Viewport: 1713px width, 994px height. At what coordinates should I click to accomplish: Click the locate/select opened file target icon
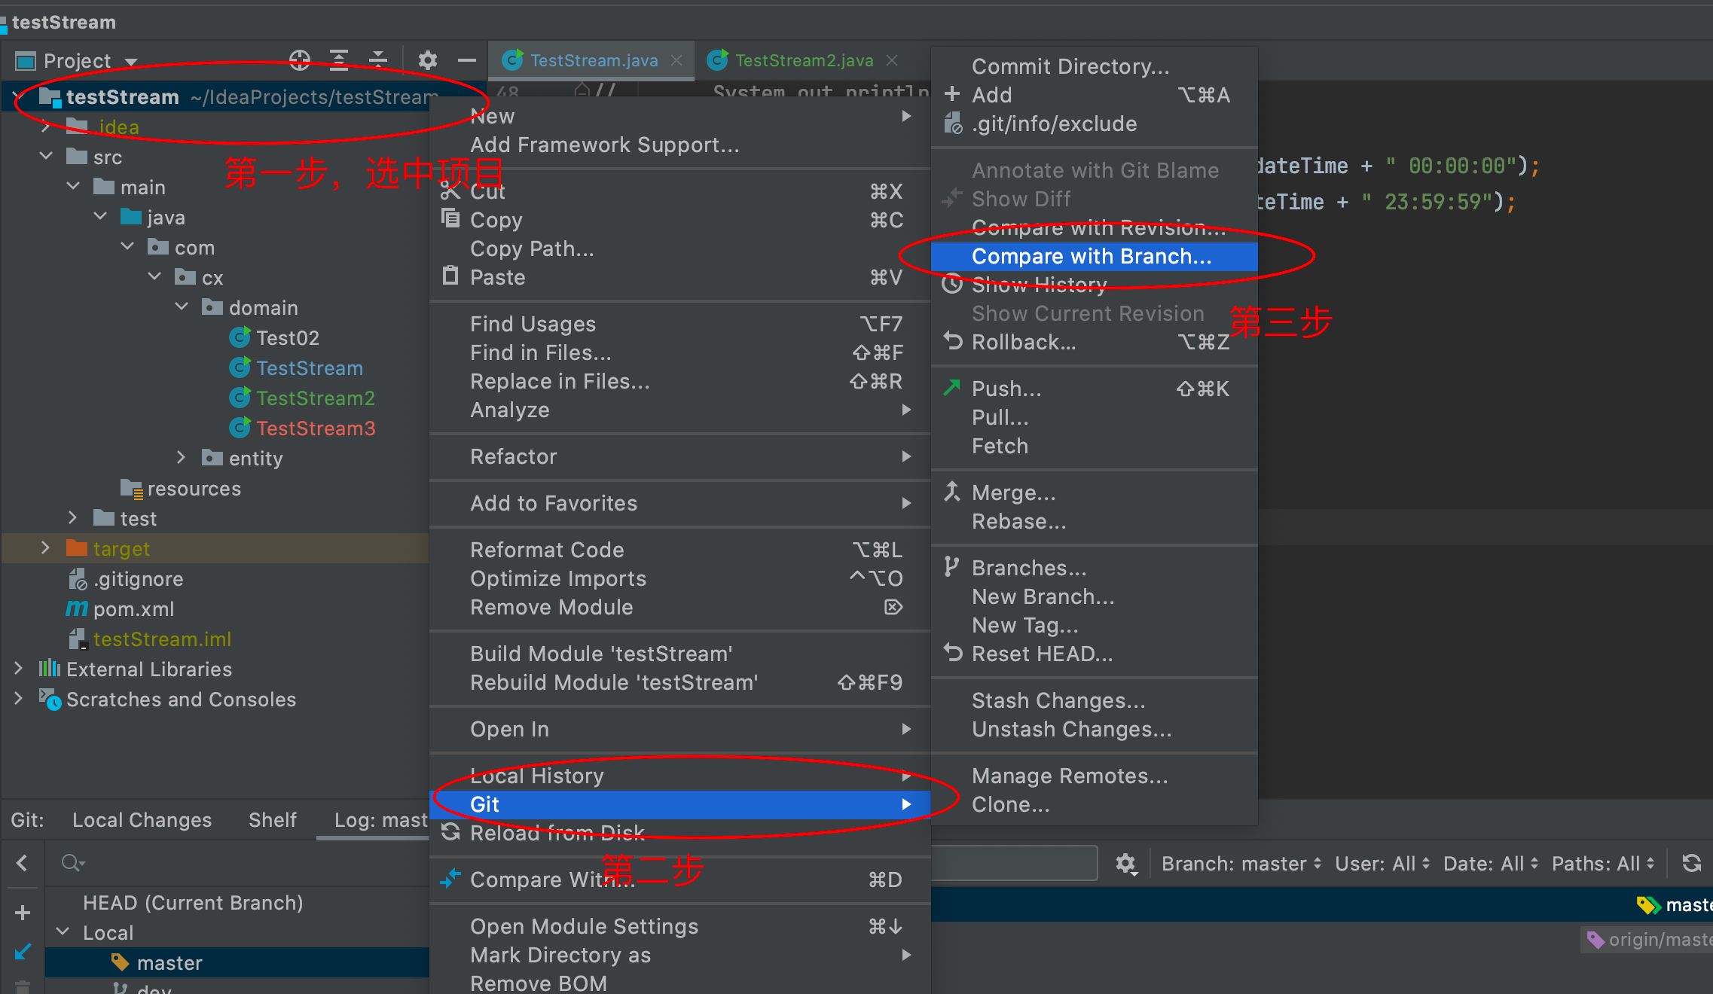pos(300,60)
